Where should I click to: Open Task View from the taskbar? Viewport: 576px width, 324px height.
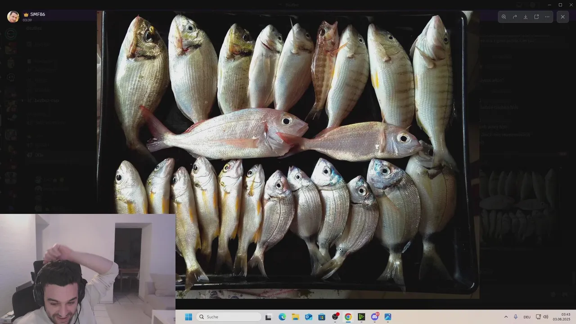268,317
